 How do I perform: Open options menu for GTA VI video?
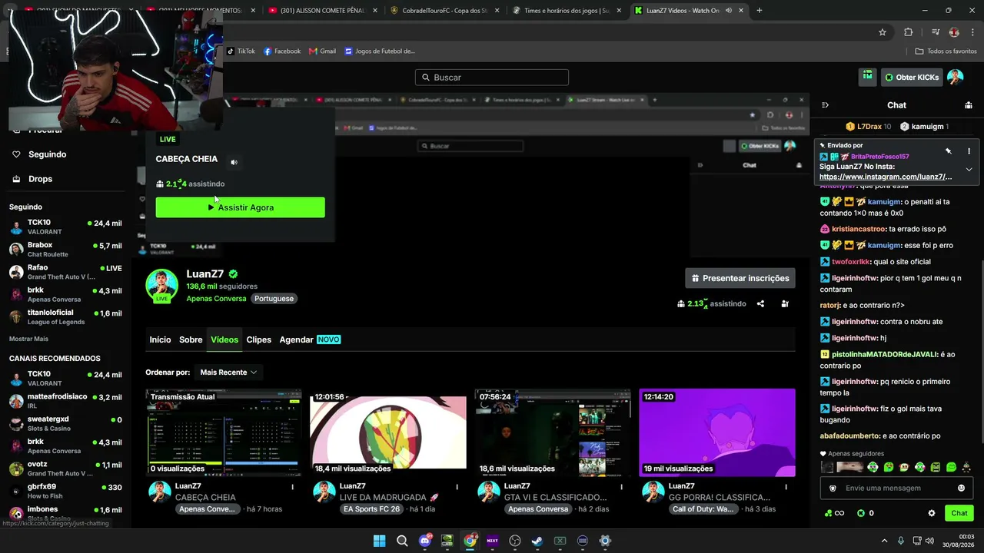click(621, 487)
